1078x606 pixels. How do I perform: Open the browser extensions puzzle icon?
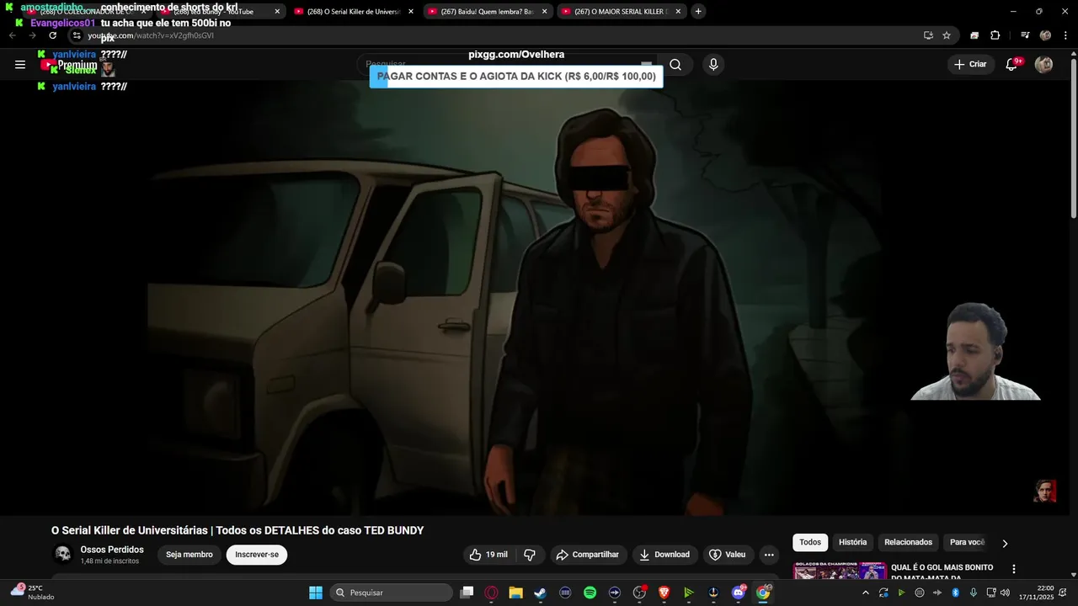coord(995,35)
